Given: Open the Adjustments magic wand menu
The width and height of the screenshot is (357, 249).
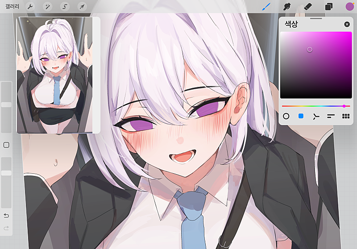Looking at the screenshot, I should click(x=47, y=7).
